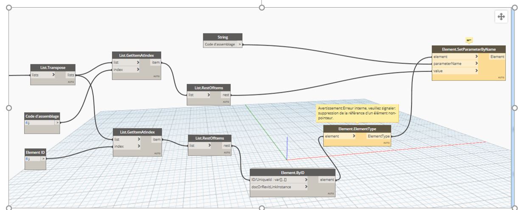Click the AUTO lacing label on Element.ByID
This screenshot has height=210, width=519.
click(331, 193)
